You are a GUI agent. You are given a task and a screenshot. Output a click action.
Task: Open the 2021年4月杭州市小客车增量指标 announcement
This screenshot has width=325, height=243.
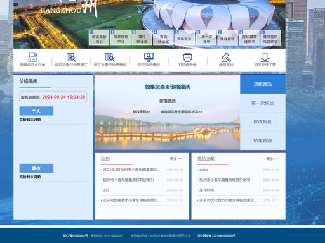tap(131, 170)
